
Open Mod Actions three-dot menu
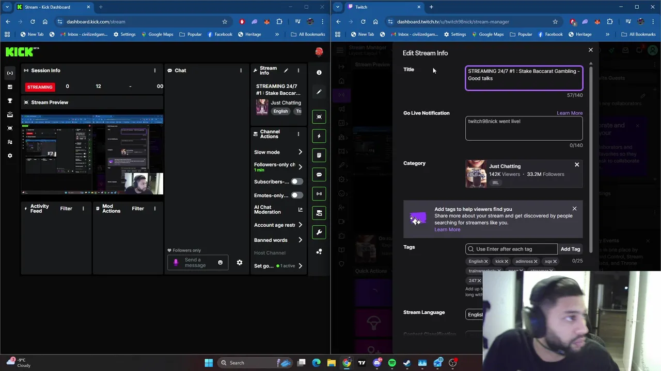click(x=154, y=209)
